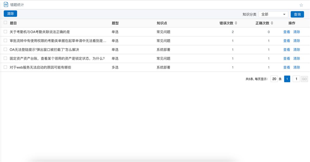Tick the checkbox for 固定资产资产台账 row

pos(5,58)
